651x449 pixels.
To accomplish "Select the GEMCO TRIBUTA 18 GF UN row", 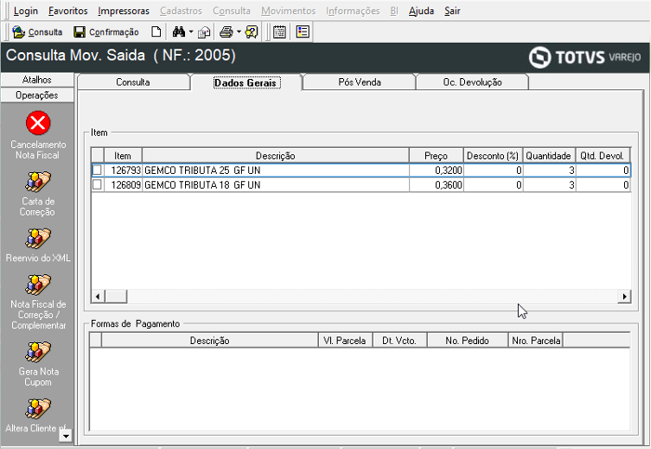I will point(361,185).
